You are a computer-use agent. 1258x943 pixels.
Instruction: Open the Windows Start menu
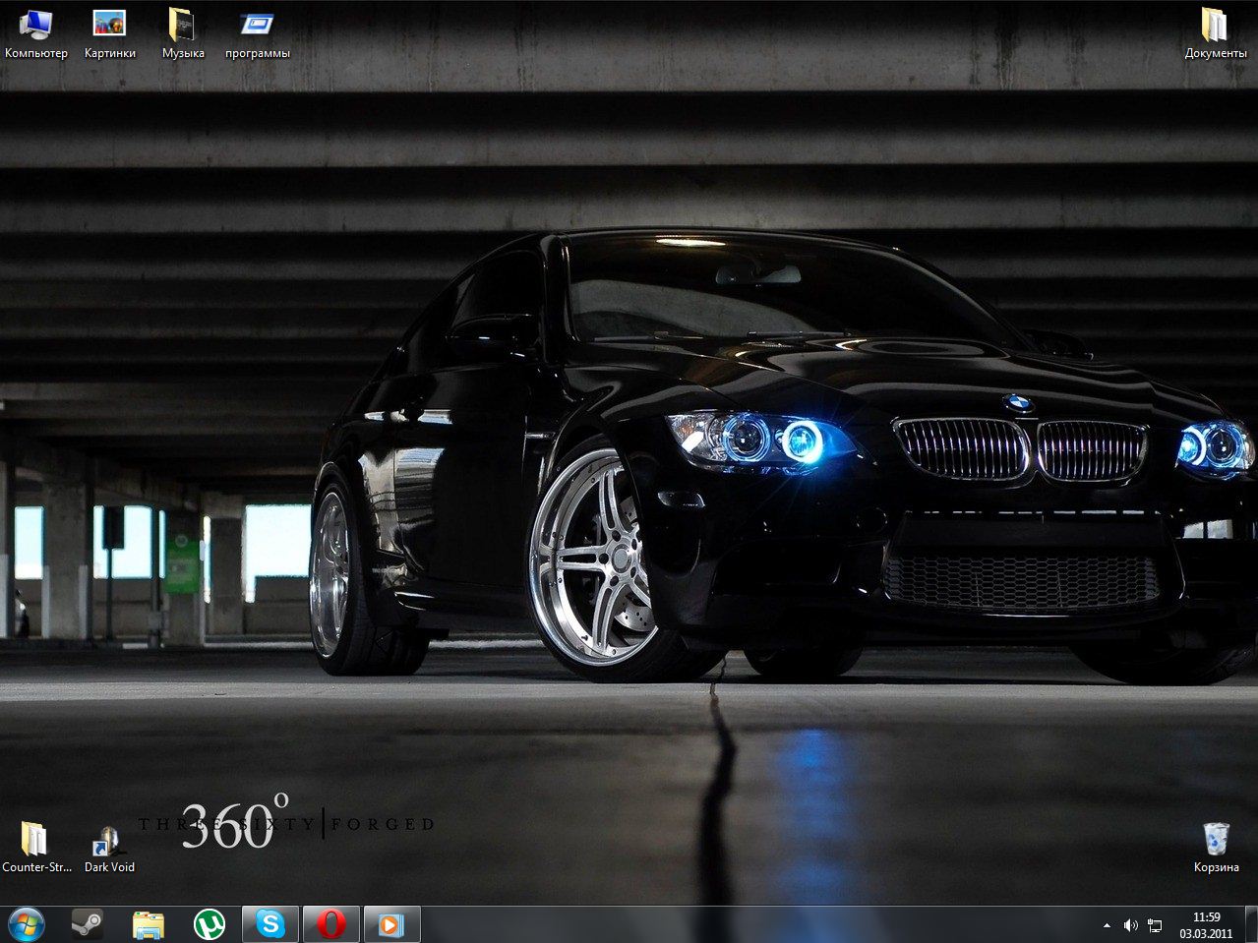click(x=27, y=924)
